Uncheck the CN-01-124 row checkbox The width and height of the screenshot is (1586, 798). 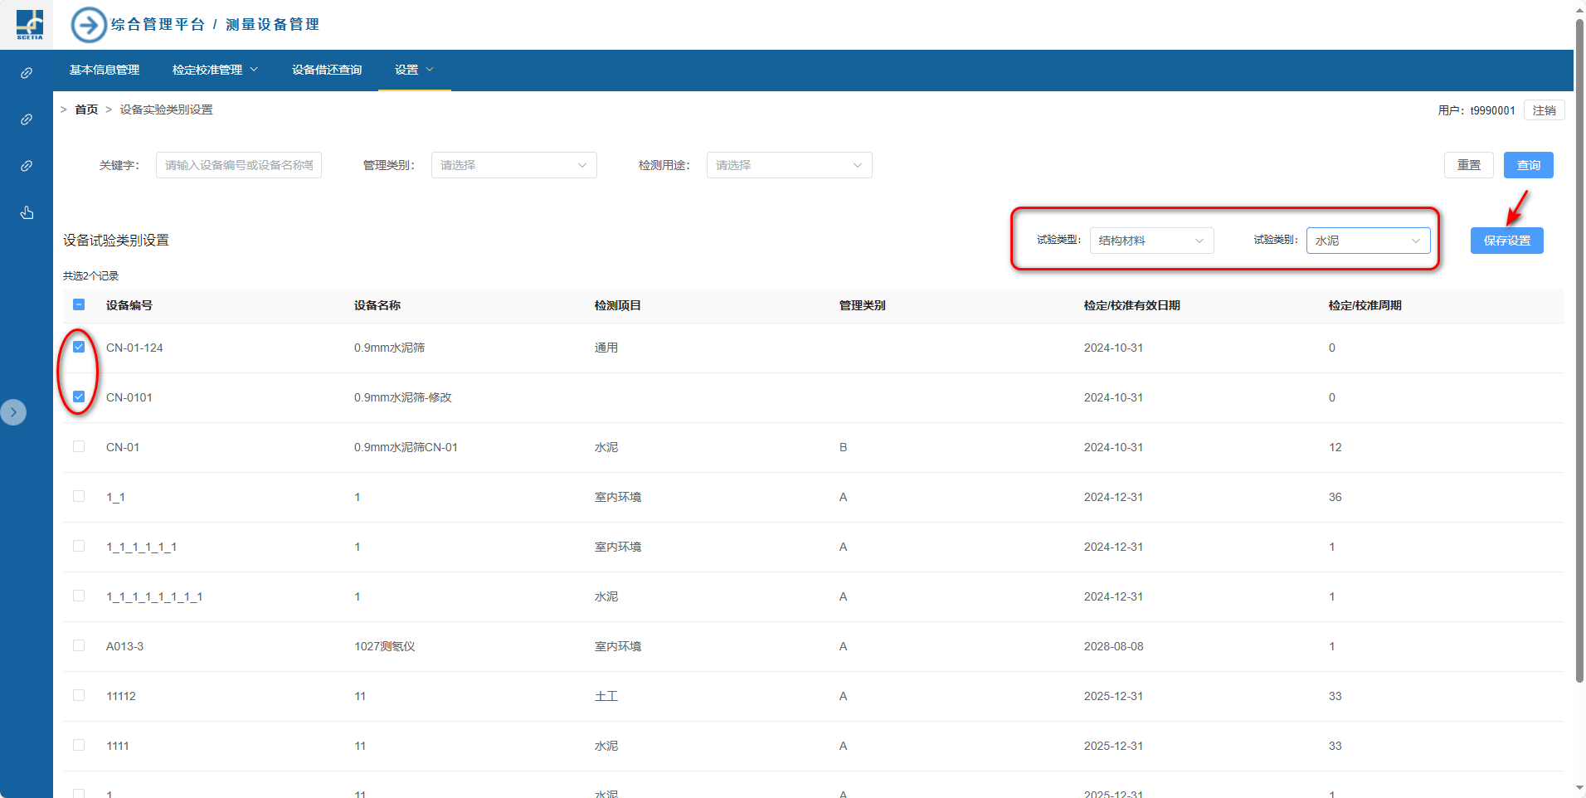click(x=79, y=347)
